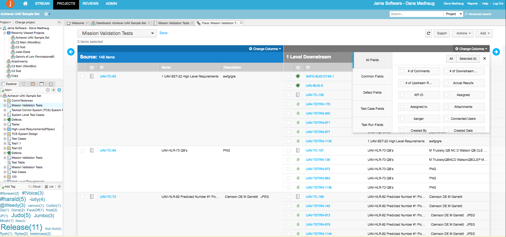Select the UAV-TSTRN-1135 row checkbox
506x237 pixels.
pyautogui.click(x=288, y=141)
